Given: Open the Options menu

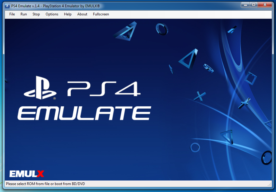Looking at the screenshot, I should (52, 14).
